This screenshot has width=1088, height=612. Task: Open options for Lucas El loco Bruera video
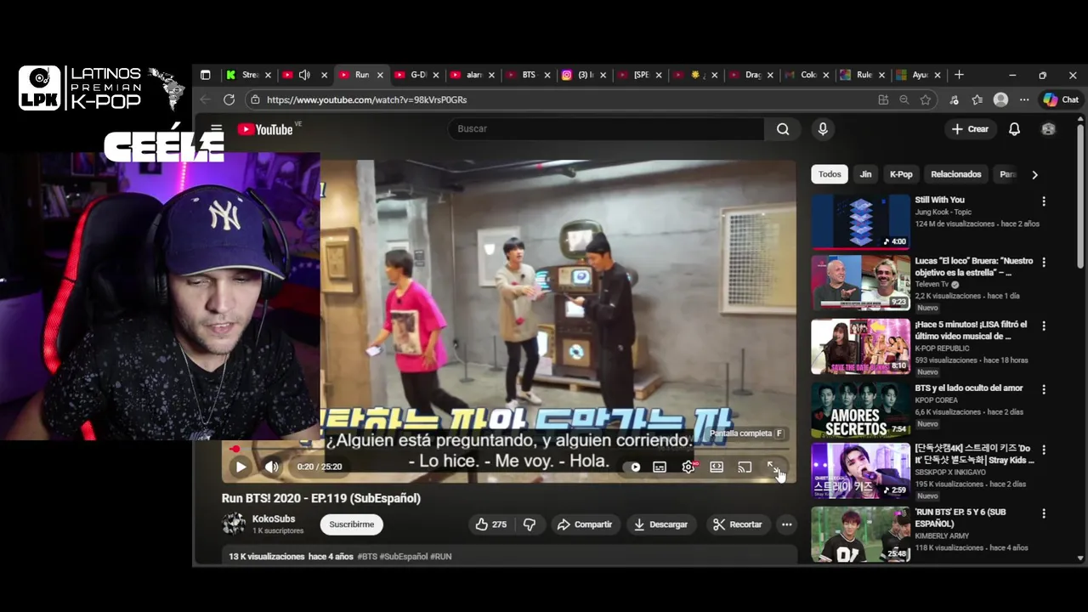(x=1044, y=263)
